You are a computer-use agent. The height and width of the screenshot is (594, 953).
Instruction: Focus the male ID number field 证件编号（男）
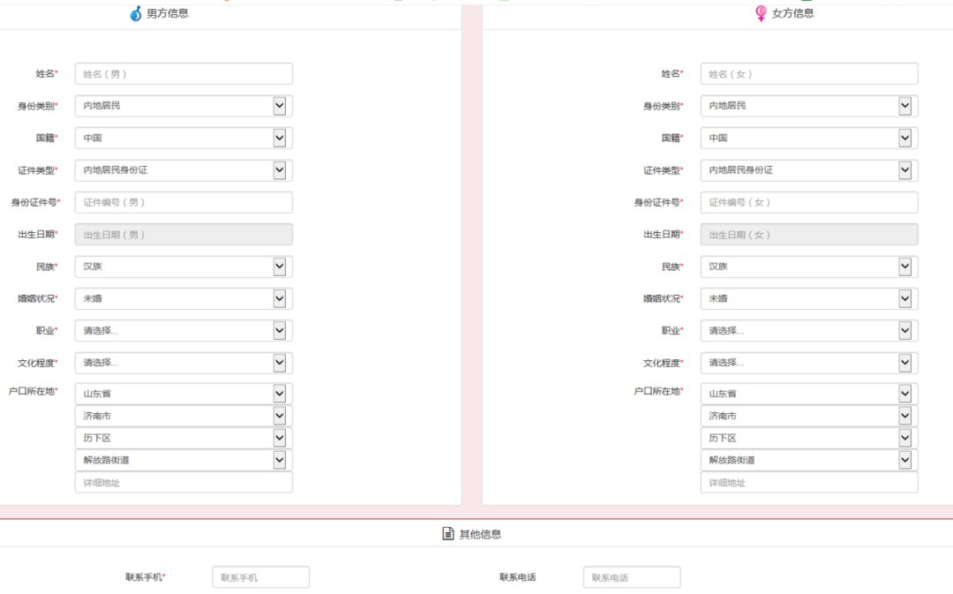click(183, 202)
